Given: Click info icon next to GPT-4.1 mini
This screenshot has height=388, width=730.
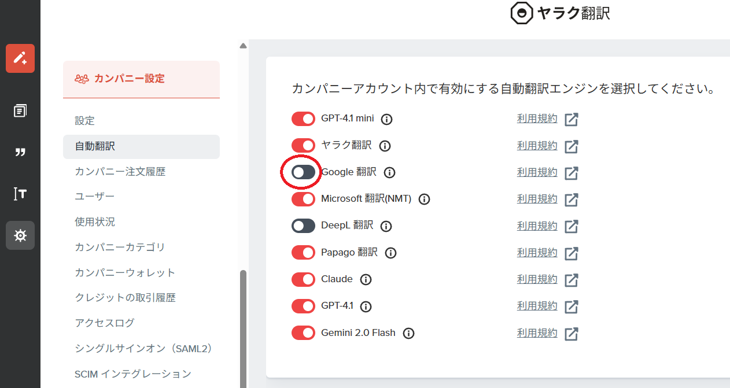Looking at the screenshot, I should pos(387,119).
